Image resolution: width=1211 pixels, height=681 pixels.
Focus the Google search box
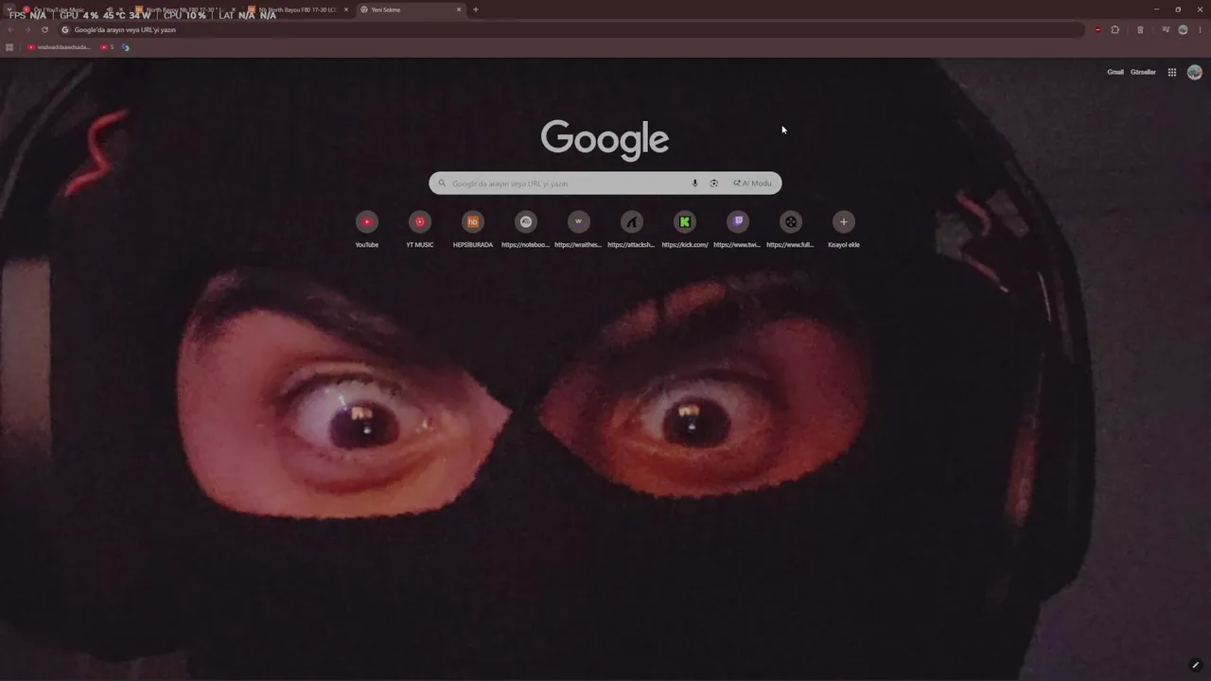click(x=605, y=183)
